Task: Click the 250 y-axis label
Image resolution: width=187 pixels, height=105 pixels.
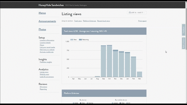Action: [68, 68]
